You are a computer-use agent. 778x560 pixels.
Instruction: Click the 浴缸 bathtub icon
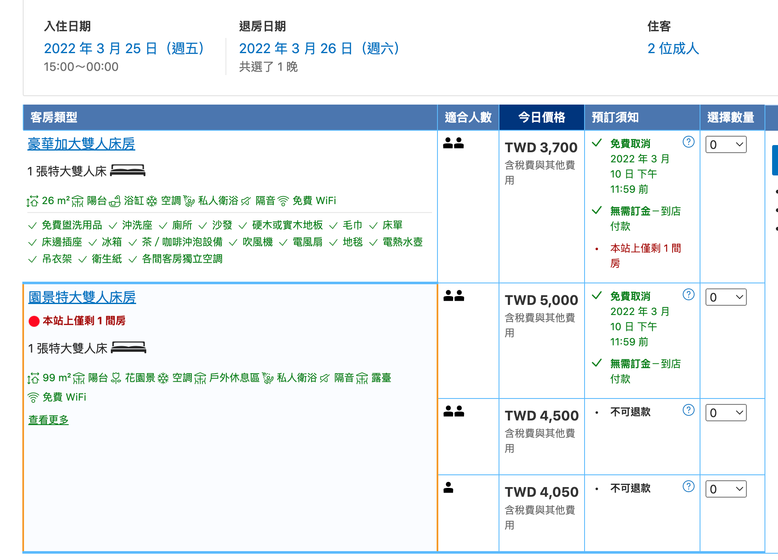tap(115, 202)
